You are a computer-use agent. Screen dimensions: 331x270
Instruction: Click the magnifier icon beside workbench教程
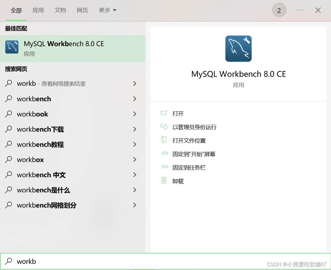[8, 144]
